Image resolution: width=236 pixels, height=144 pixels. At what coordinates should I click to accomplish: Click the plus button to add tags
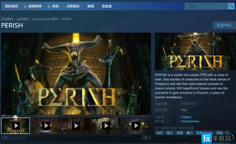(227, 133)
